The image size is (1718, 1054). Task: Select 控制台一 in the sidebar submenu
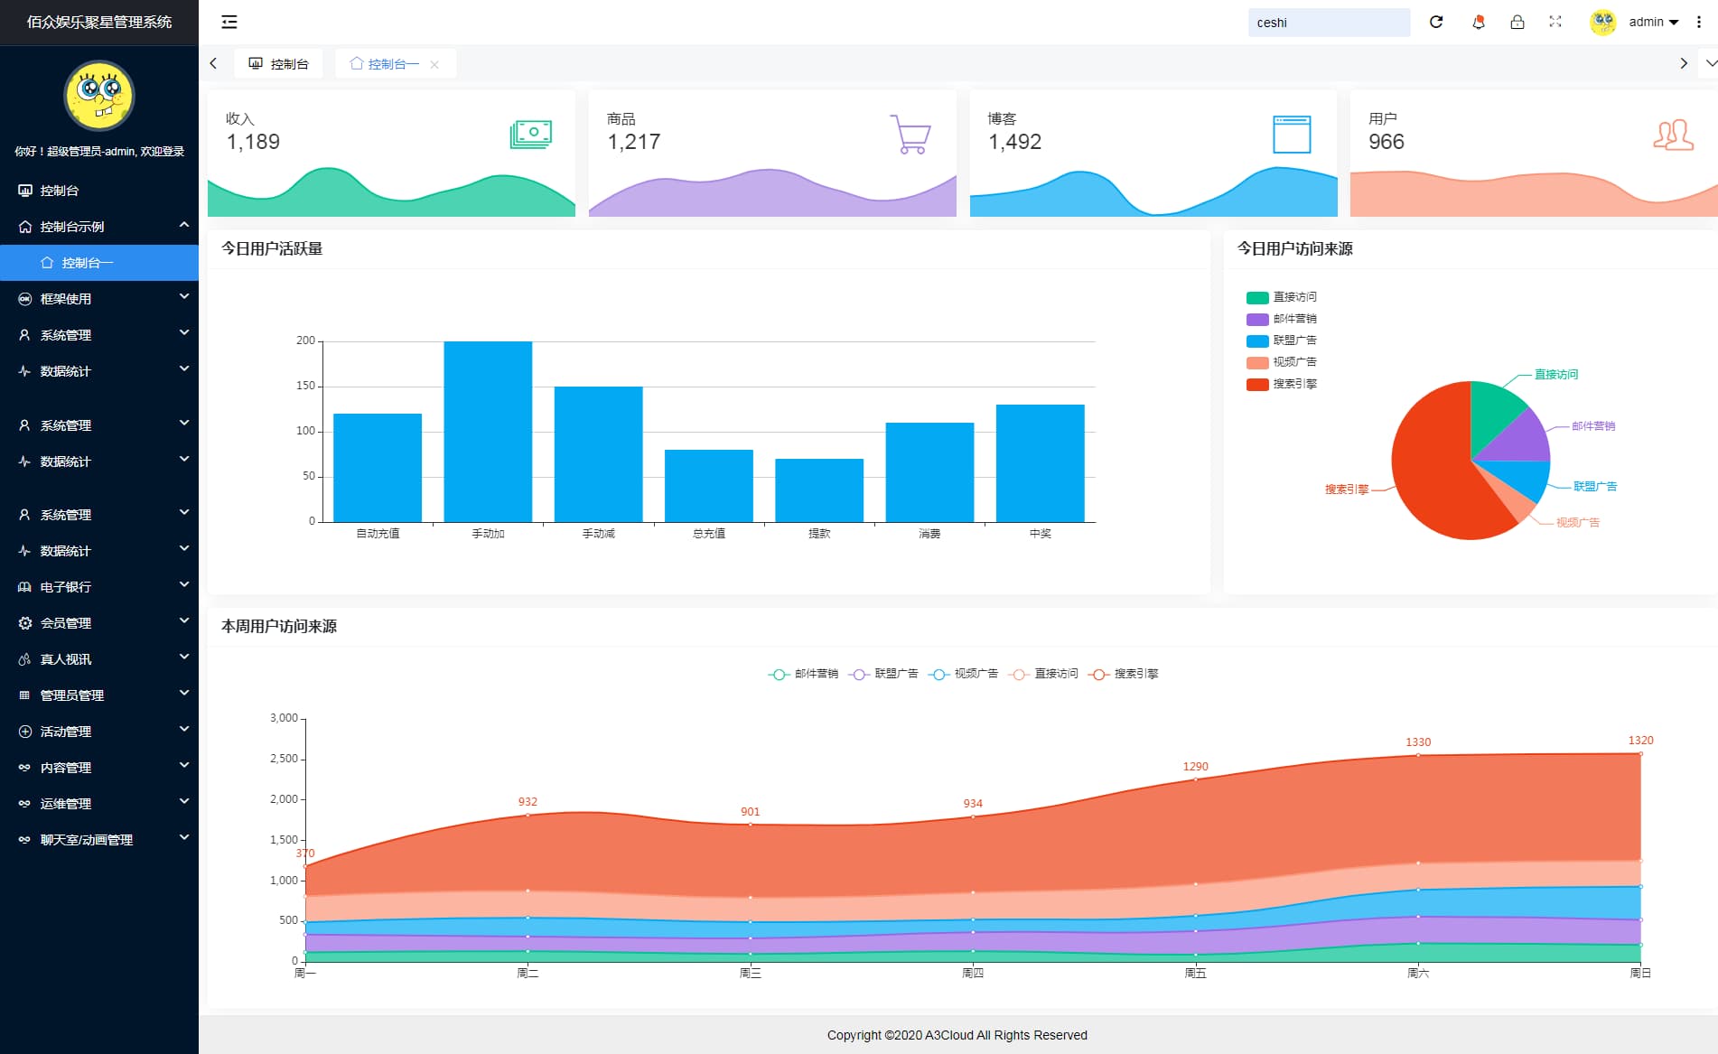(88, 263)
